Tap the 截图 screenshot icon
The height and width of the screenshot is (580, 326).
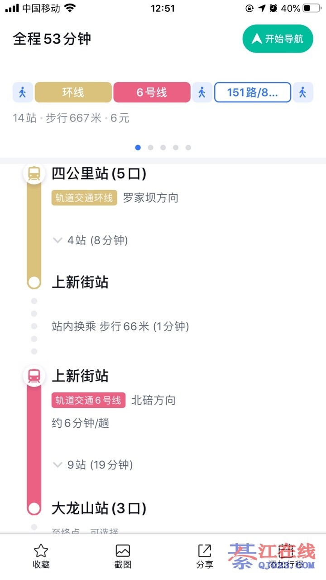tap(123, 551)
